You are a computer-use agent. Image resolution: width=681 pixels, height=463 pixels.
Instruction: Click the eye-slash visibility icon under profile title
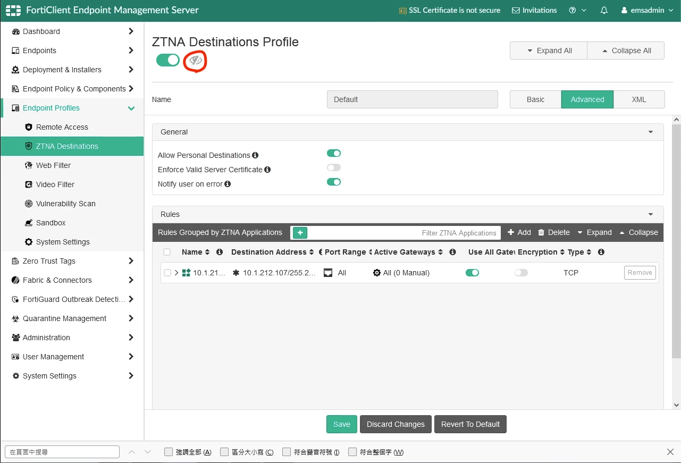[x=196, y=61]
